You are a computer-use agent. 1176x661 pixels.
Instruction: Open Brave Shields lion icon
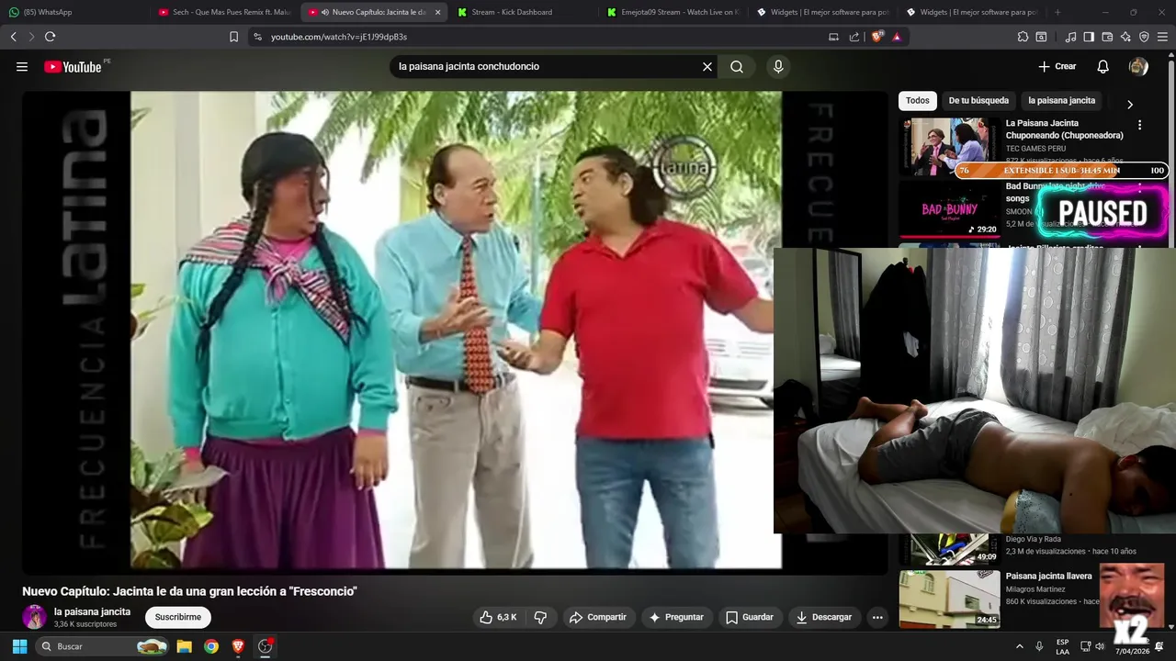[876, 37]
